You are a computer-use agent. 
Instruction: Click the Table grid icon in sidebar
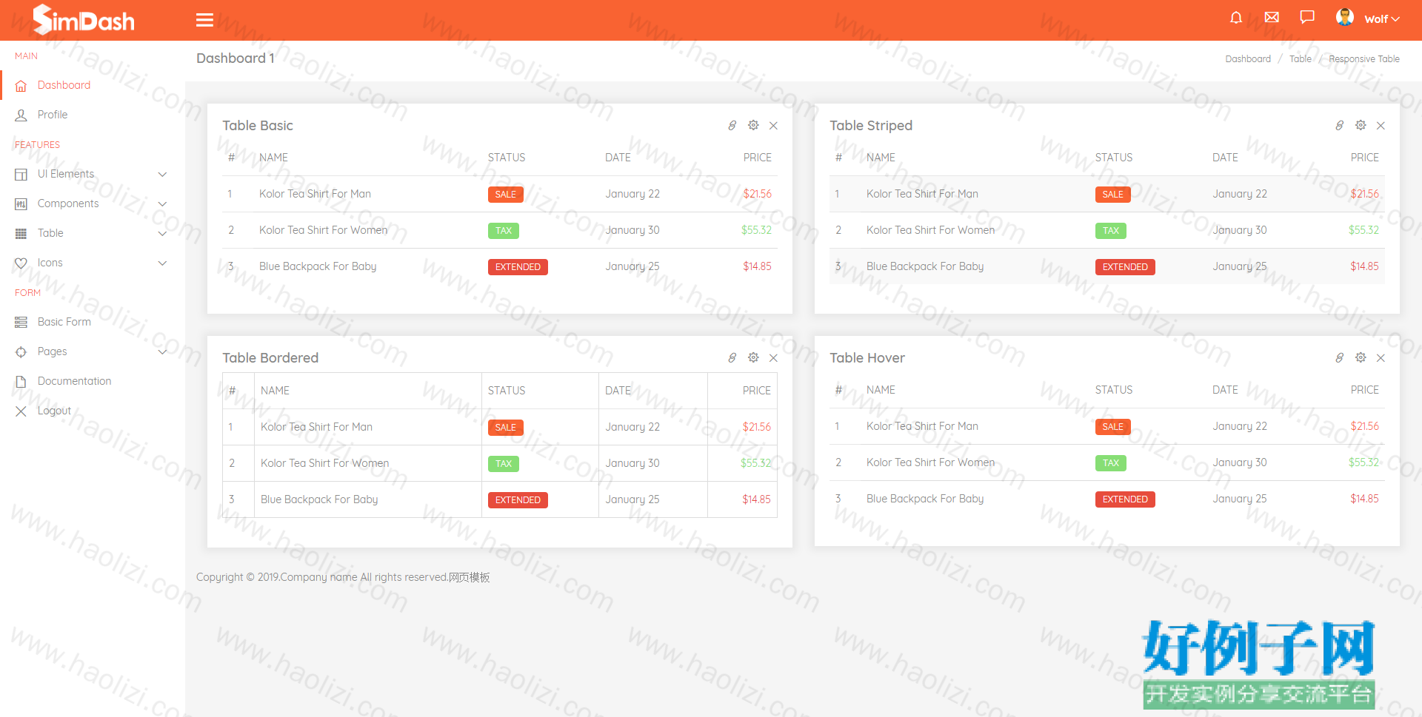pyautogui.click(x=21, y=234)
